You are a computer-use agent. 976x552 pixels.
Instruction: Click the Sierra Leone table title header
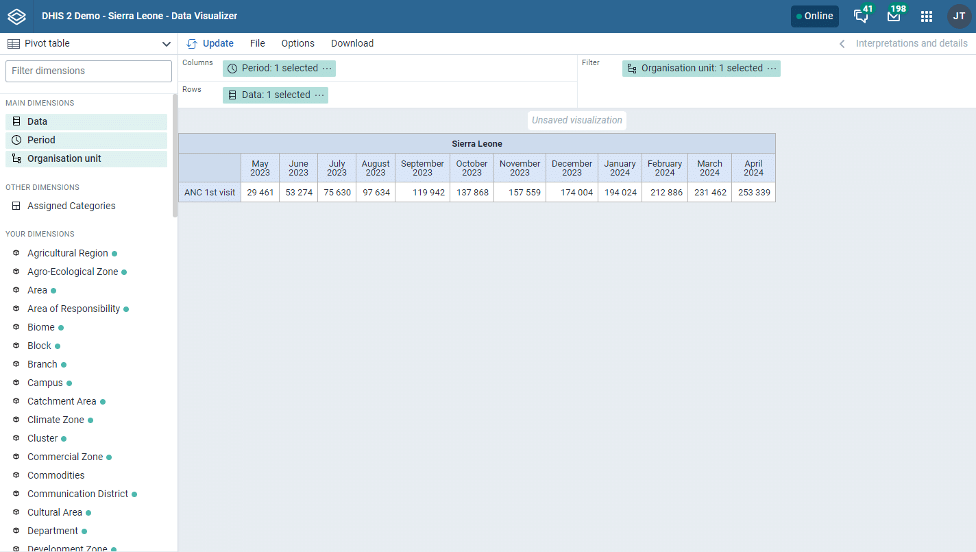(477, 144)
